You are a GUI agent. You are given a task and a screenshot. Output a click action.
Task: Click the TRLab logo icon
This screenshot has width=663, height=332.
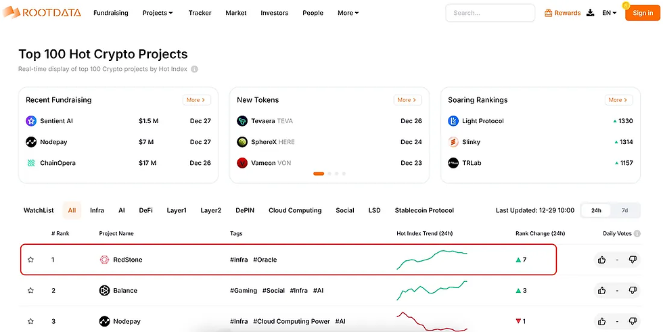453,163
